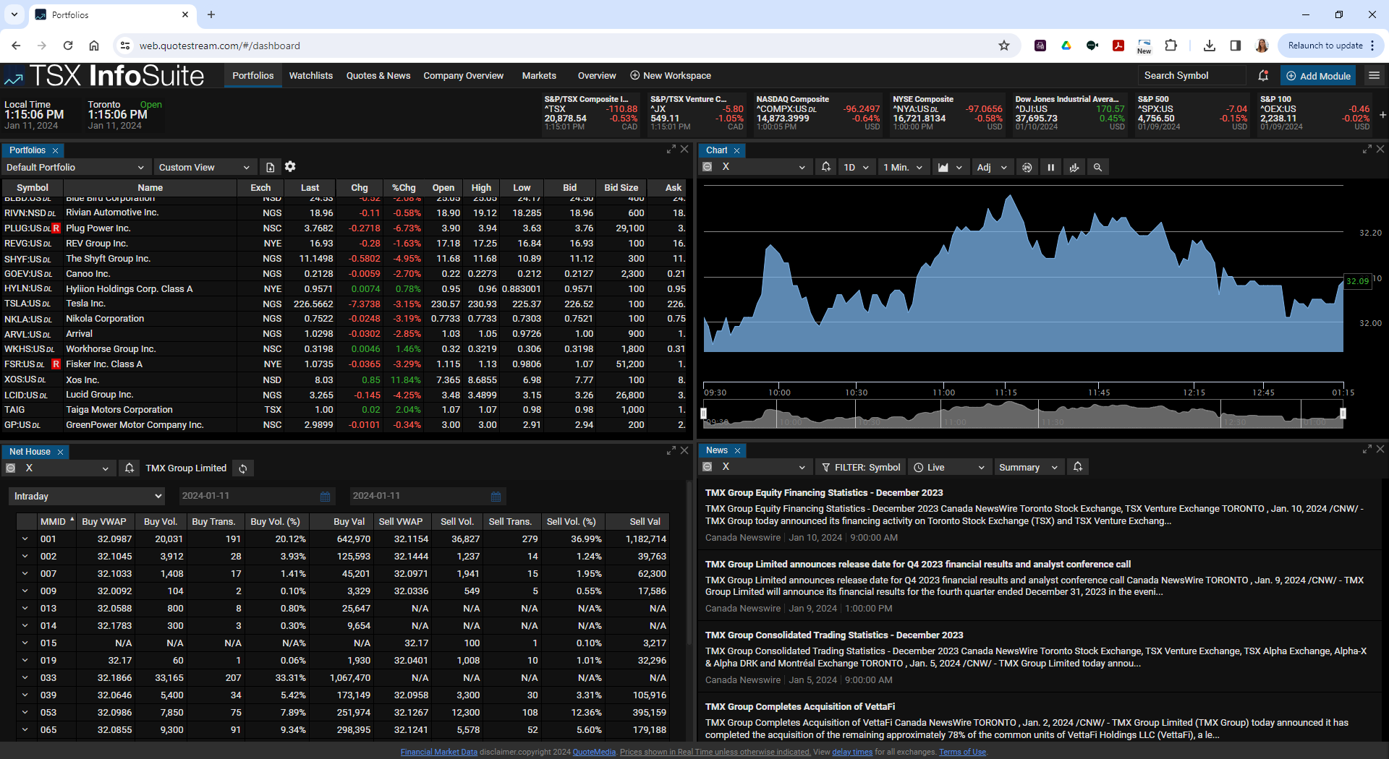
Task: Open portfolio settings gear icon
Action: point(290,166)
